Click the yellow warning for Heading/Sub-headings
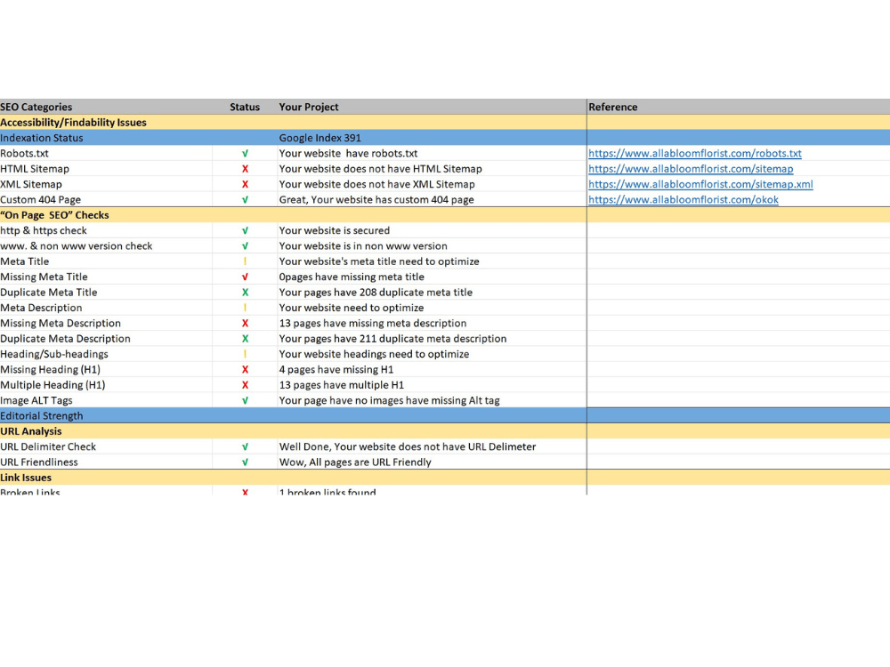Image resolution: width=890 pixels, height=667 pixels. (x=246, y=354)
